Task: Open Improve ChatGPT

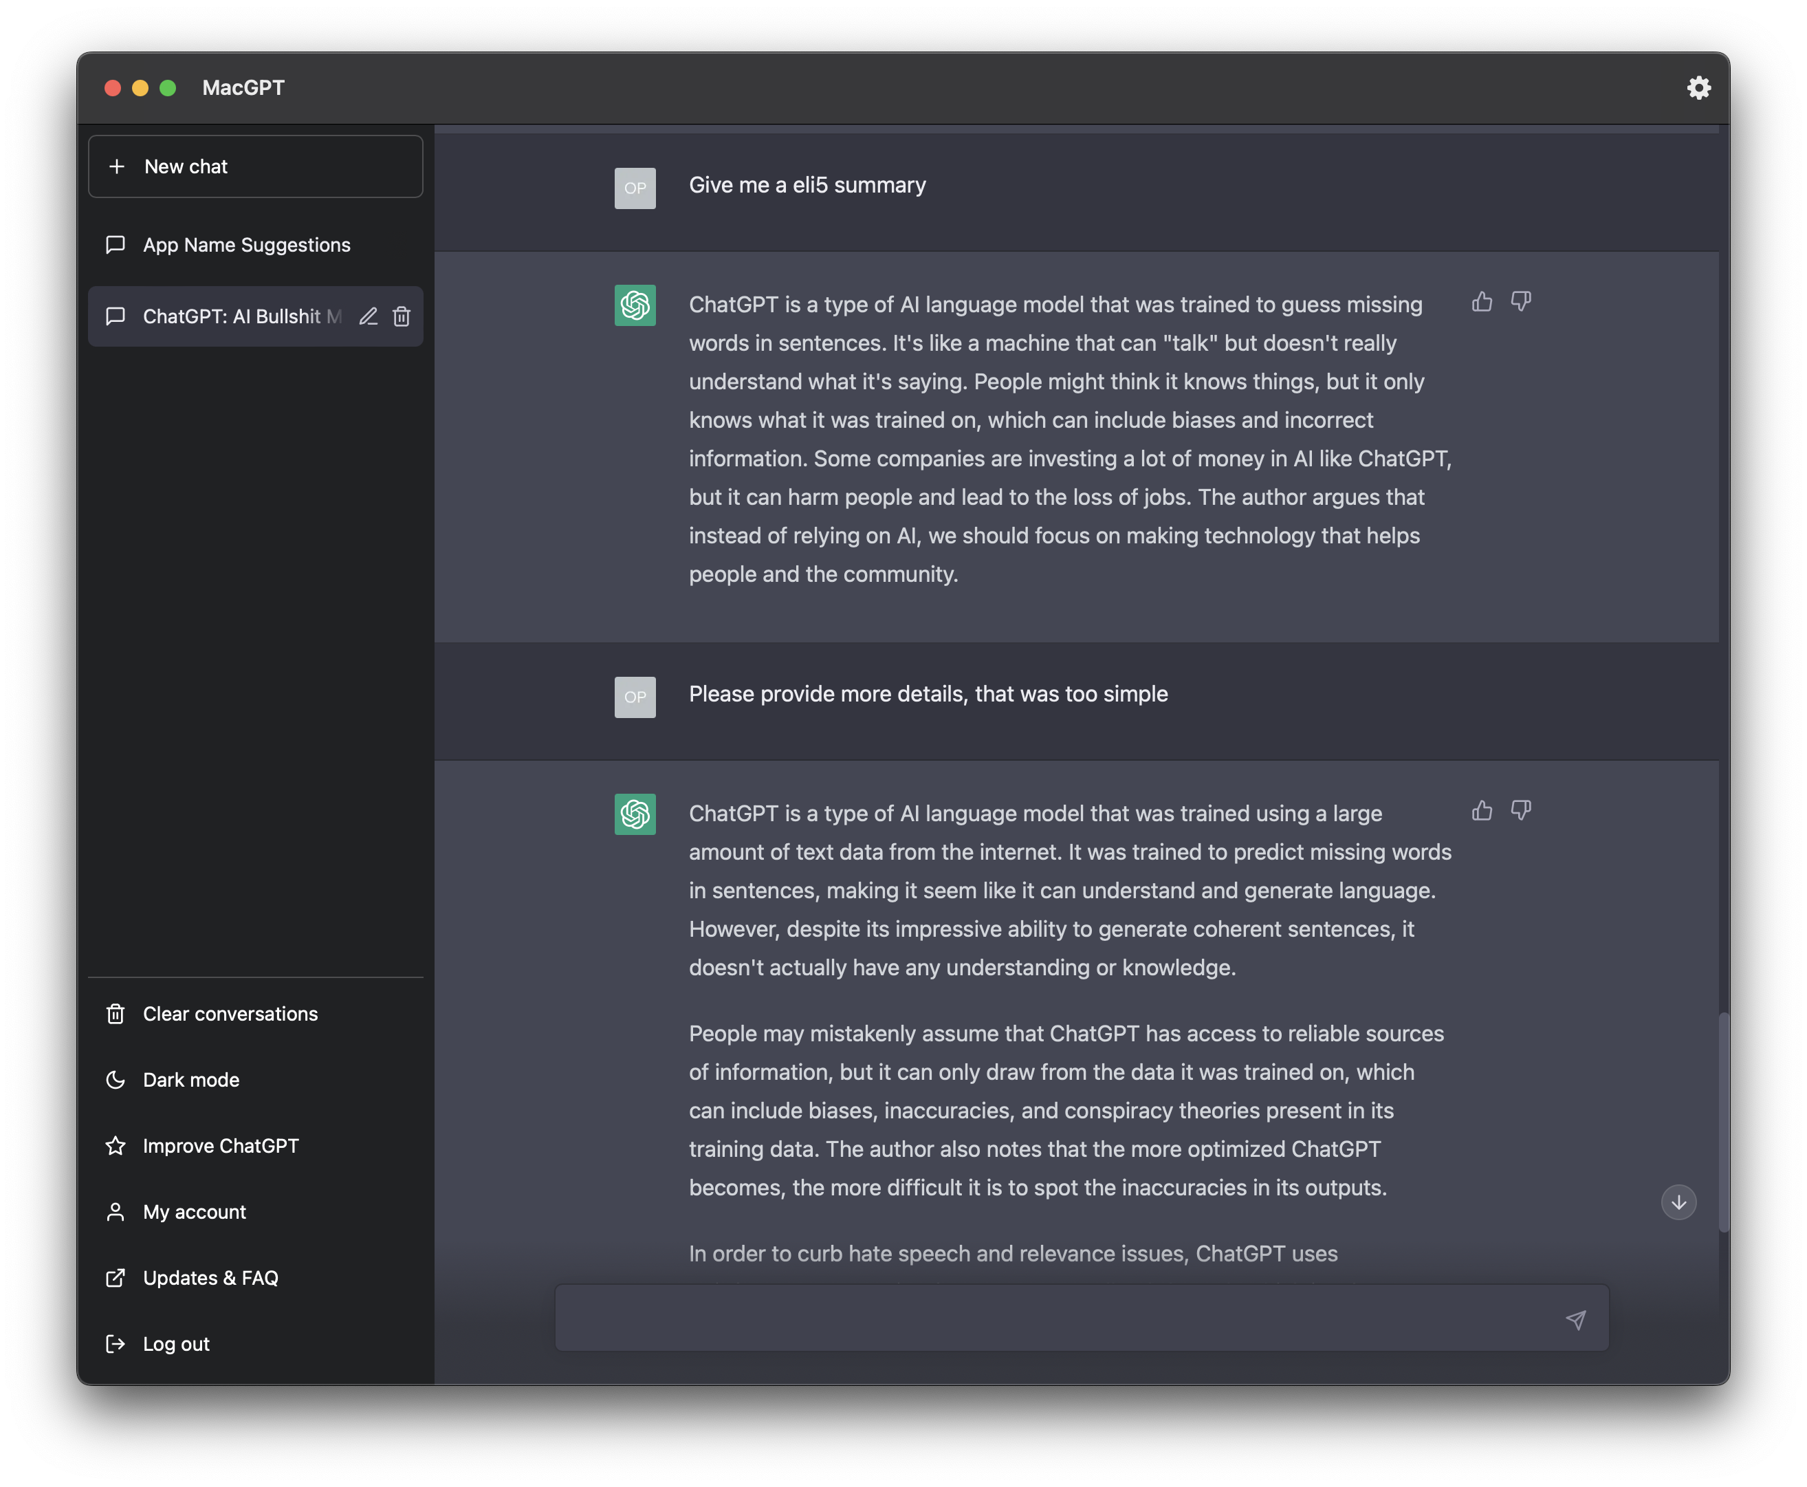Action: coord(255,1146)
